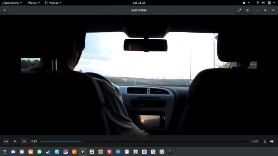278x156 pixels.
Task: Go back using the header back arrow
Action: (x=5, y=10)
